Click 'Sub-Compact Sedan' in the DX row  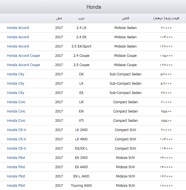[125, 74]
